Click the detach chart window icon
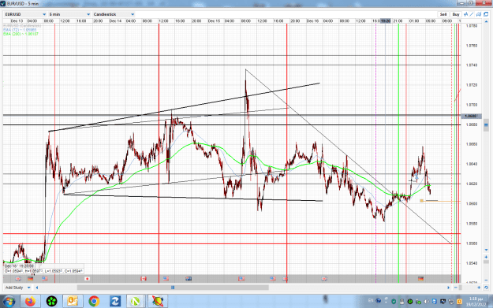The height and width of the screenshot is (308, 493). 486,14
